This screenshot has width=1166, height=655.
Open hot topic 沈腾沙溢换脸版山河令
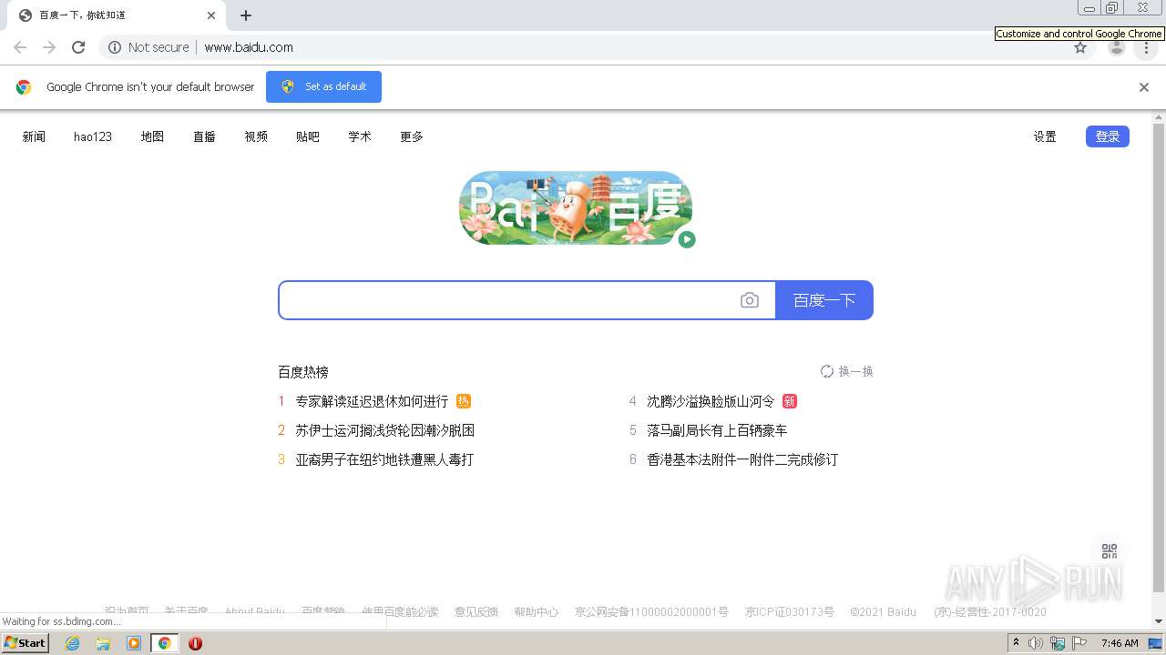711,401
